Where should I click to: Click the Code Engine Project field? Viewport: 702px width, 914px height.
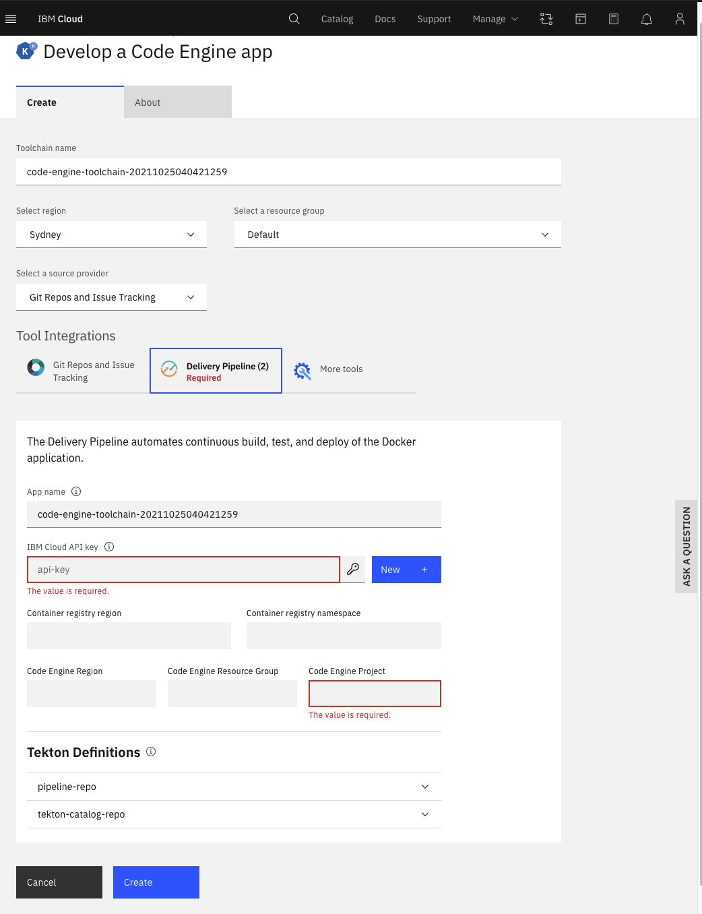tap(375, 694)
